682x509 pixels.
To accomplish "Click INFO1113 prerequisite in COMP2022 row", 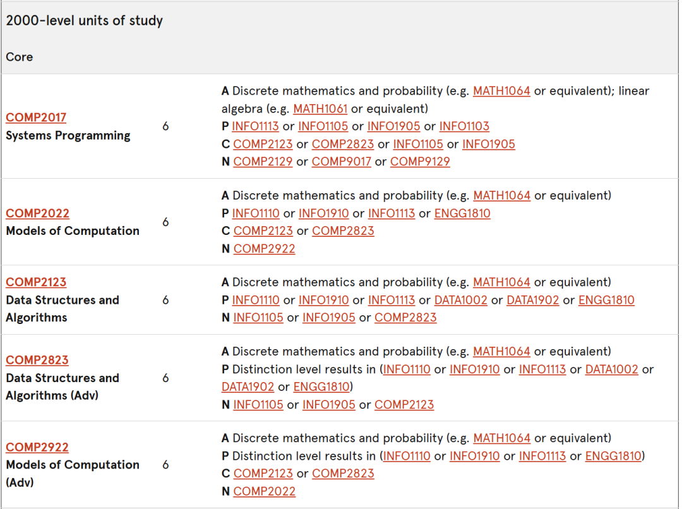I will pyautogui.click(x=392, y=213).
